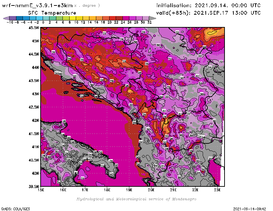Click the wrf-nmmE_v3.9.1 model label
Screen dimensions: 273x211
coord(37,5)
